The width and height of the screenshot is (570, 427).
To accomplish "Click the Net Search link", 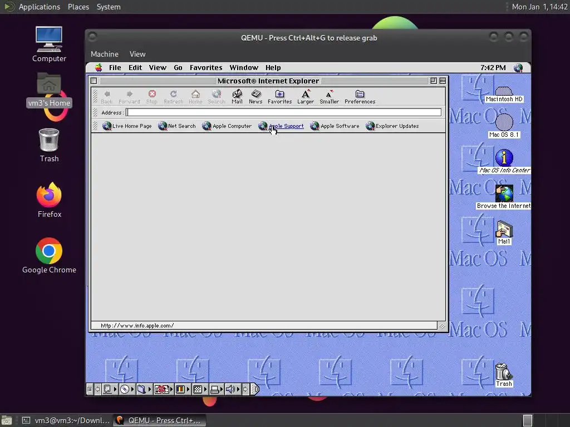I will [x=176, y=126].
